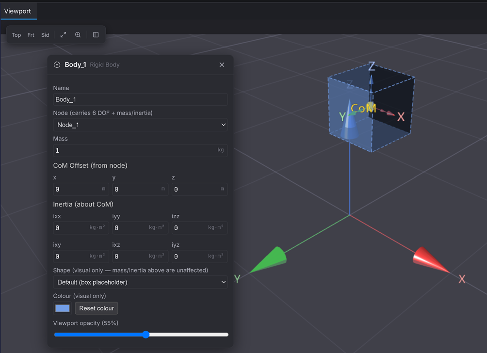Click the Reset colour button
Screen dimensions: 487x353
[97, 308]
